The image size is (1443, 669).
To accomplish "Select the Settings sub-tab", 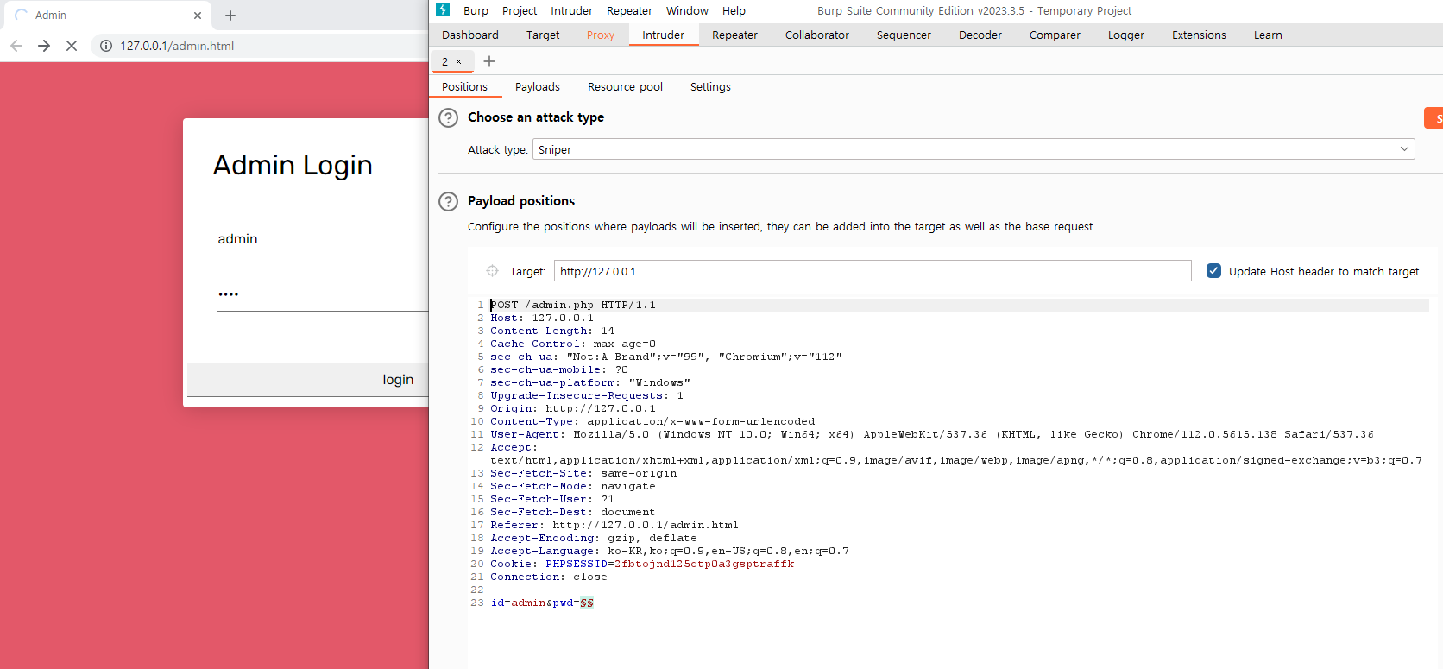I will (x=710, y=86).
